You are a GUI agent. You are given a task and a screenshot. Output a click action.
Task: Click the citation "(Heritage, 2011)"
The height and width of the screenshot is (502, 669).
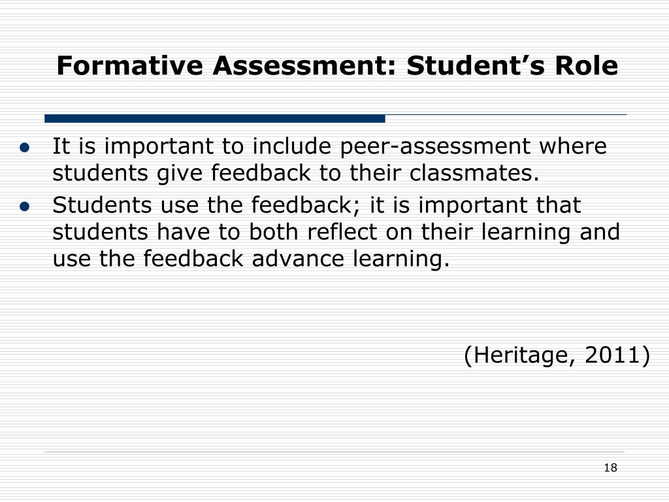557,355
